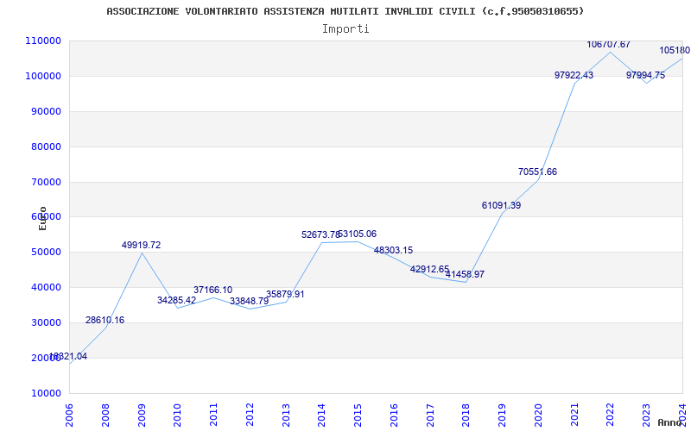Image resolution: width=691 pixels, height=431 pixels.
Task: Click the x-axis year label 2008
Action: pyautogui.click(x=105, y=415)
